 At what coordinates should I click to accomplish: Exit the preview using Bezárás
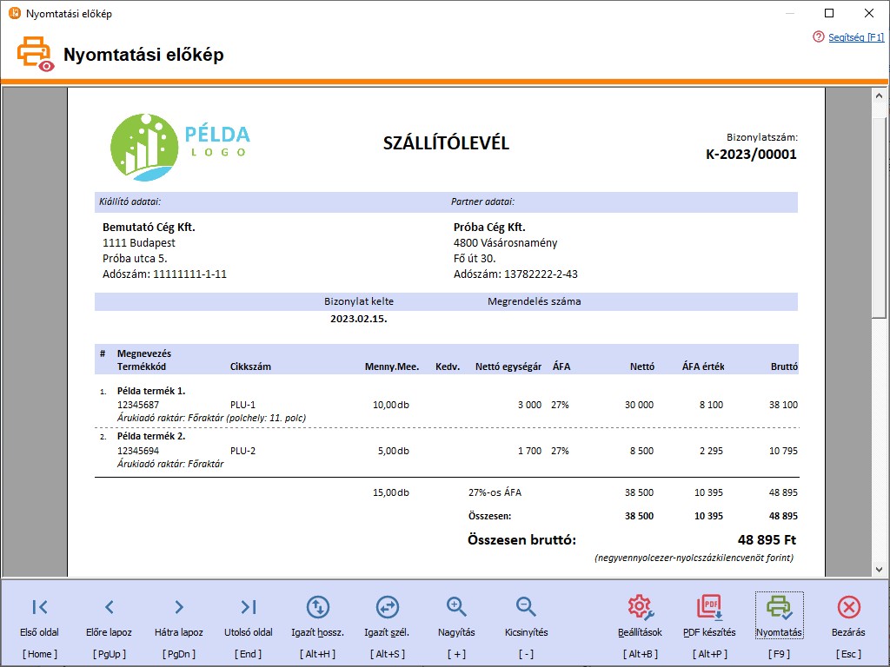pos(848,607)
